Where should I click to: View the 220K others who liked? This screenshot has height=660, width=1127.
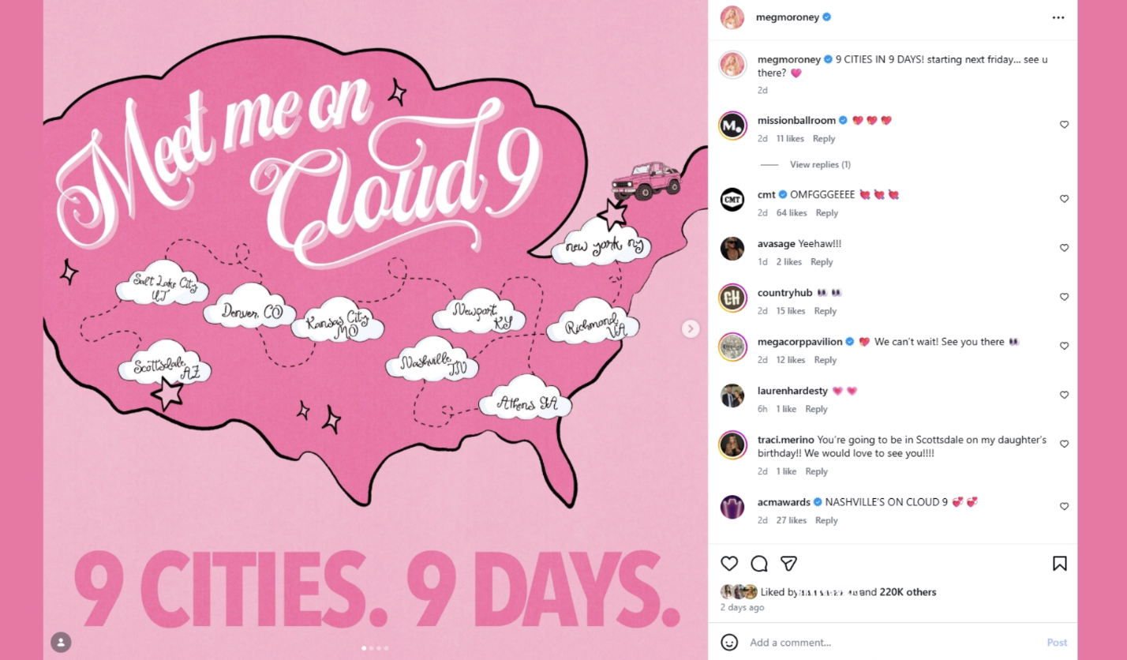(908, 592)
